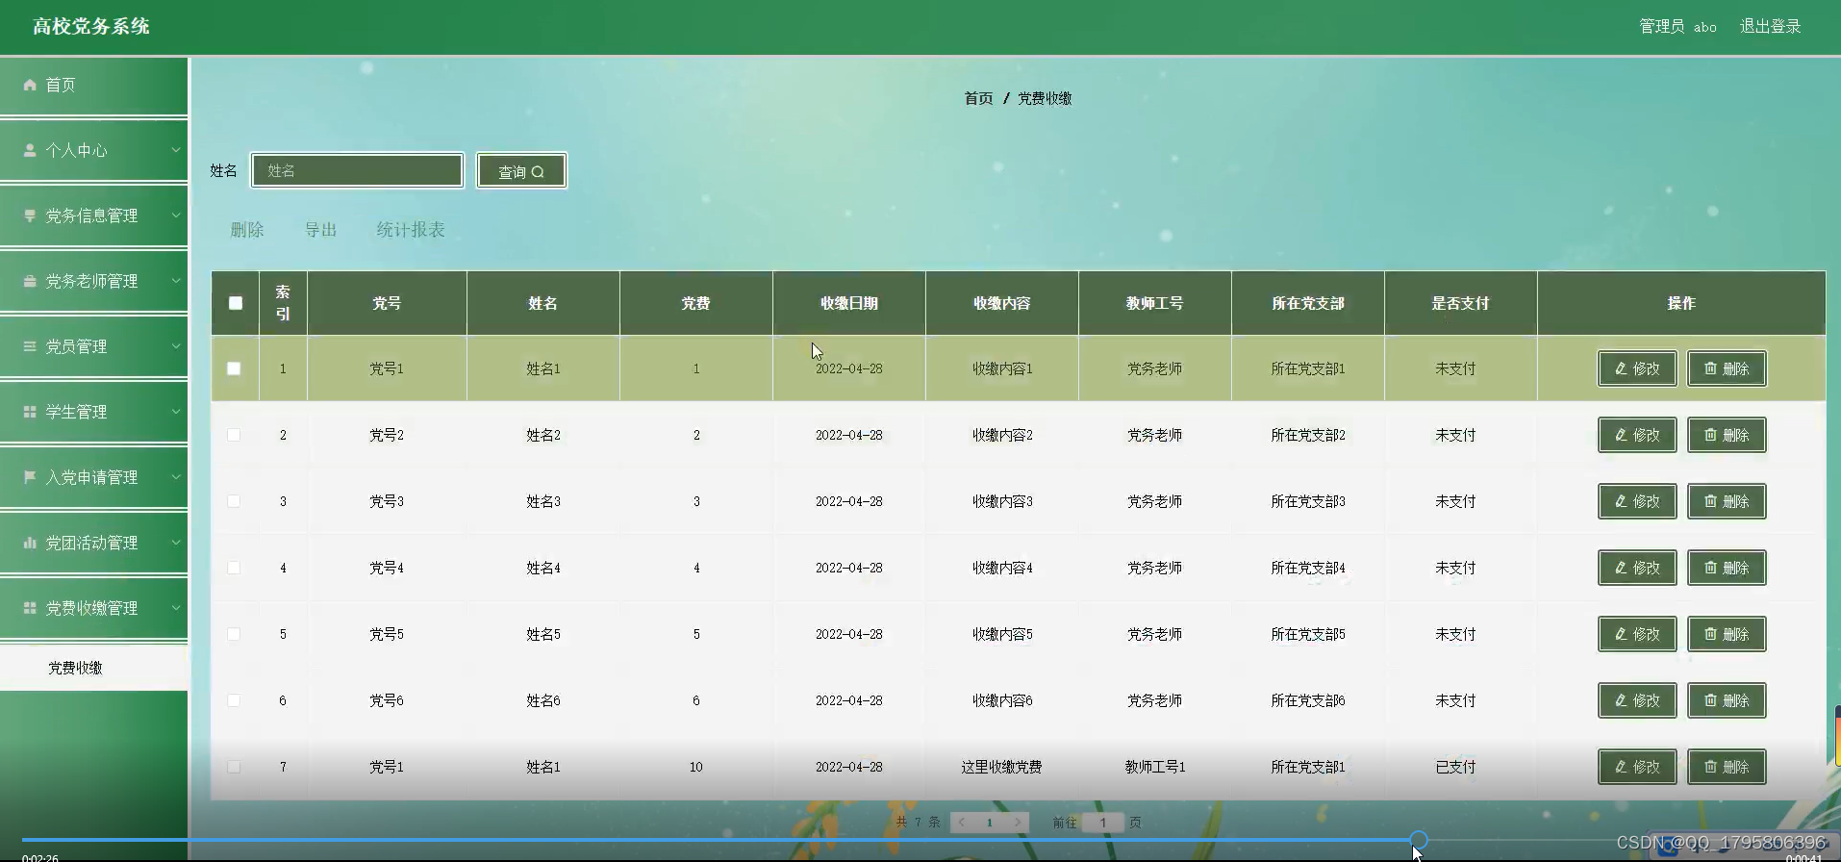Click the pencil icon in row 4's 修改

coord(1621,568)
